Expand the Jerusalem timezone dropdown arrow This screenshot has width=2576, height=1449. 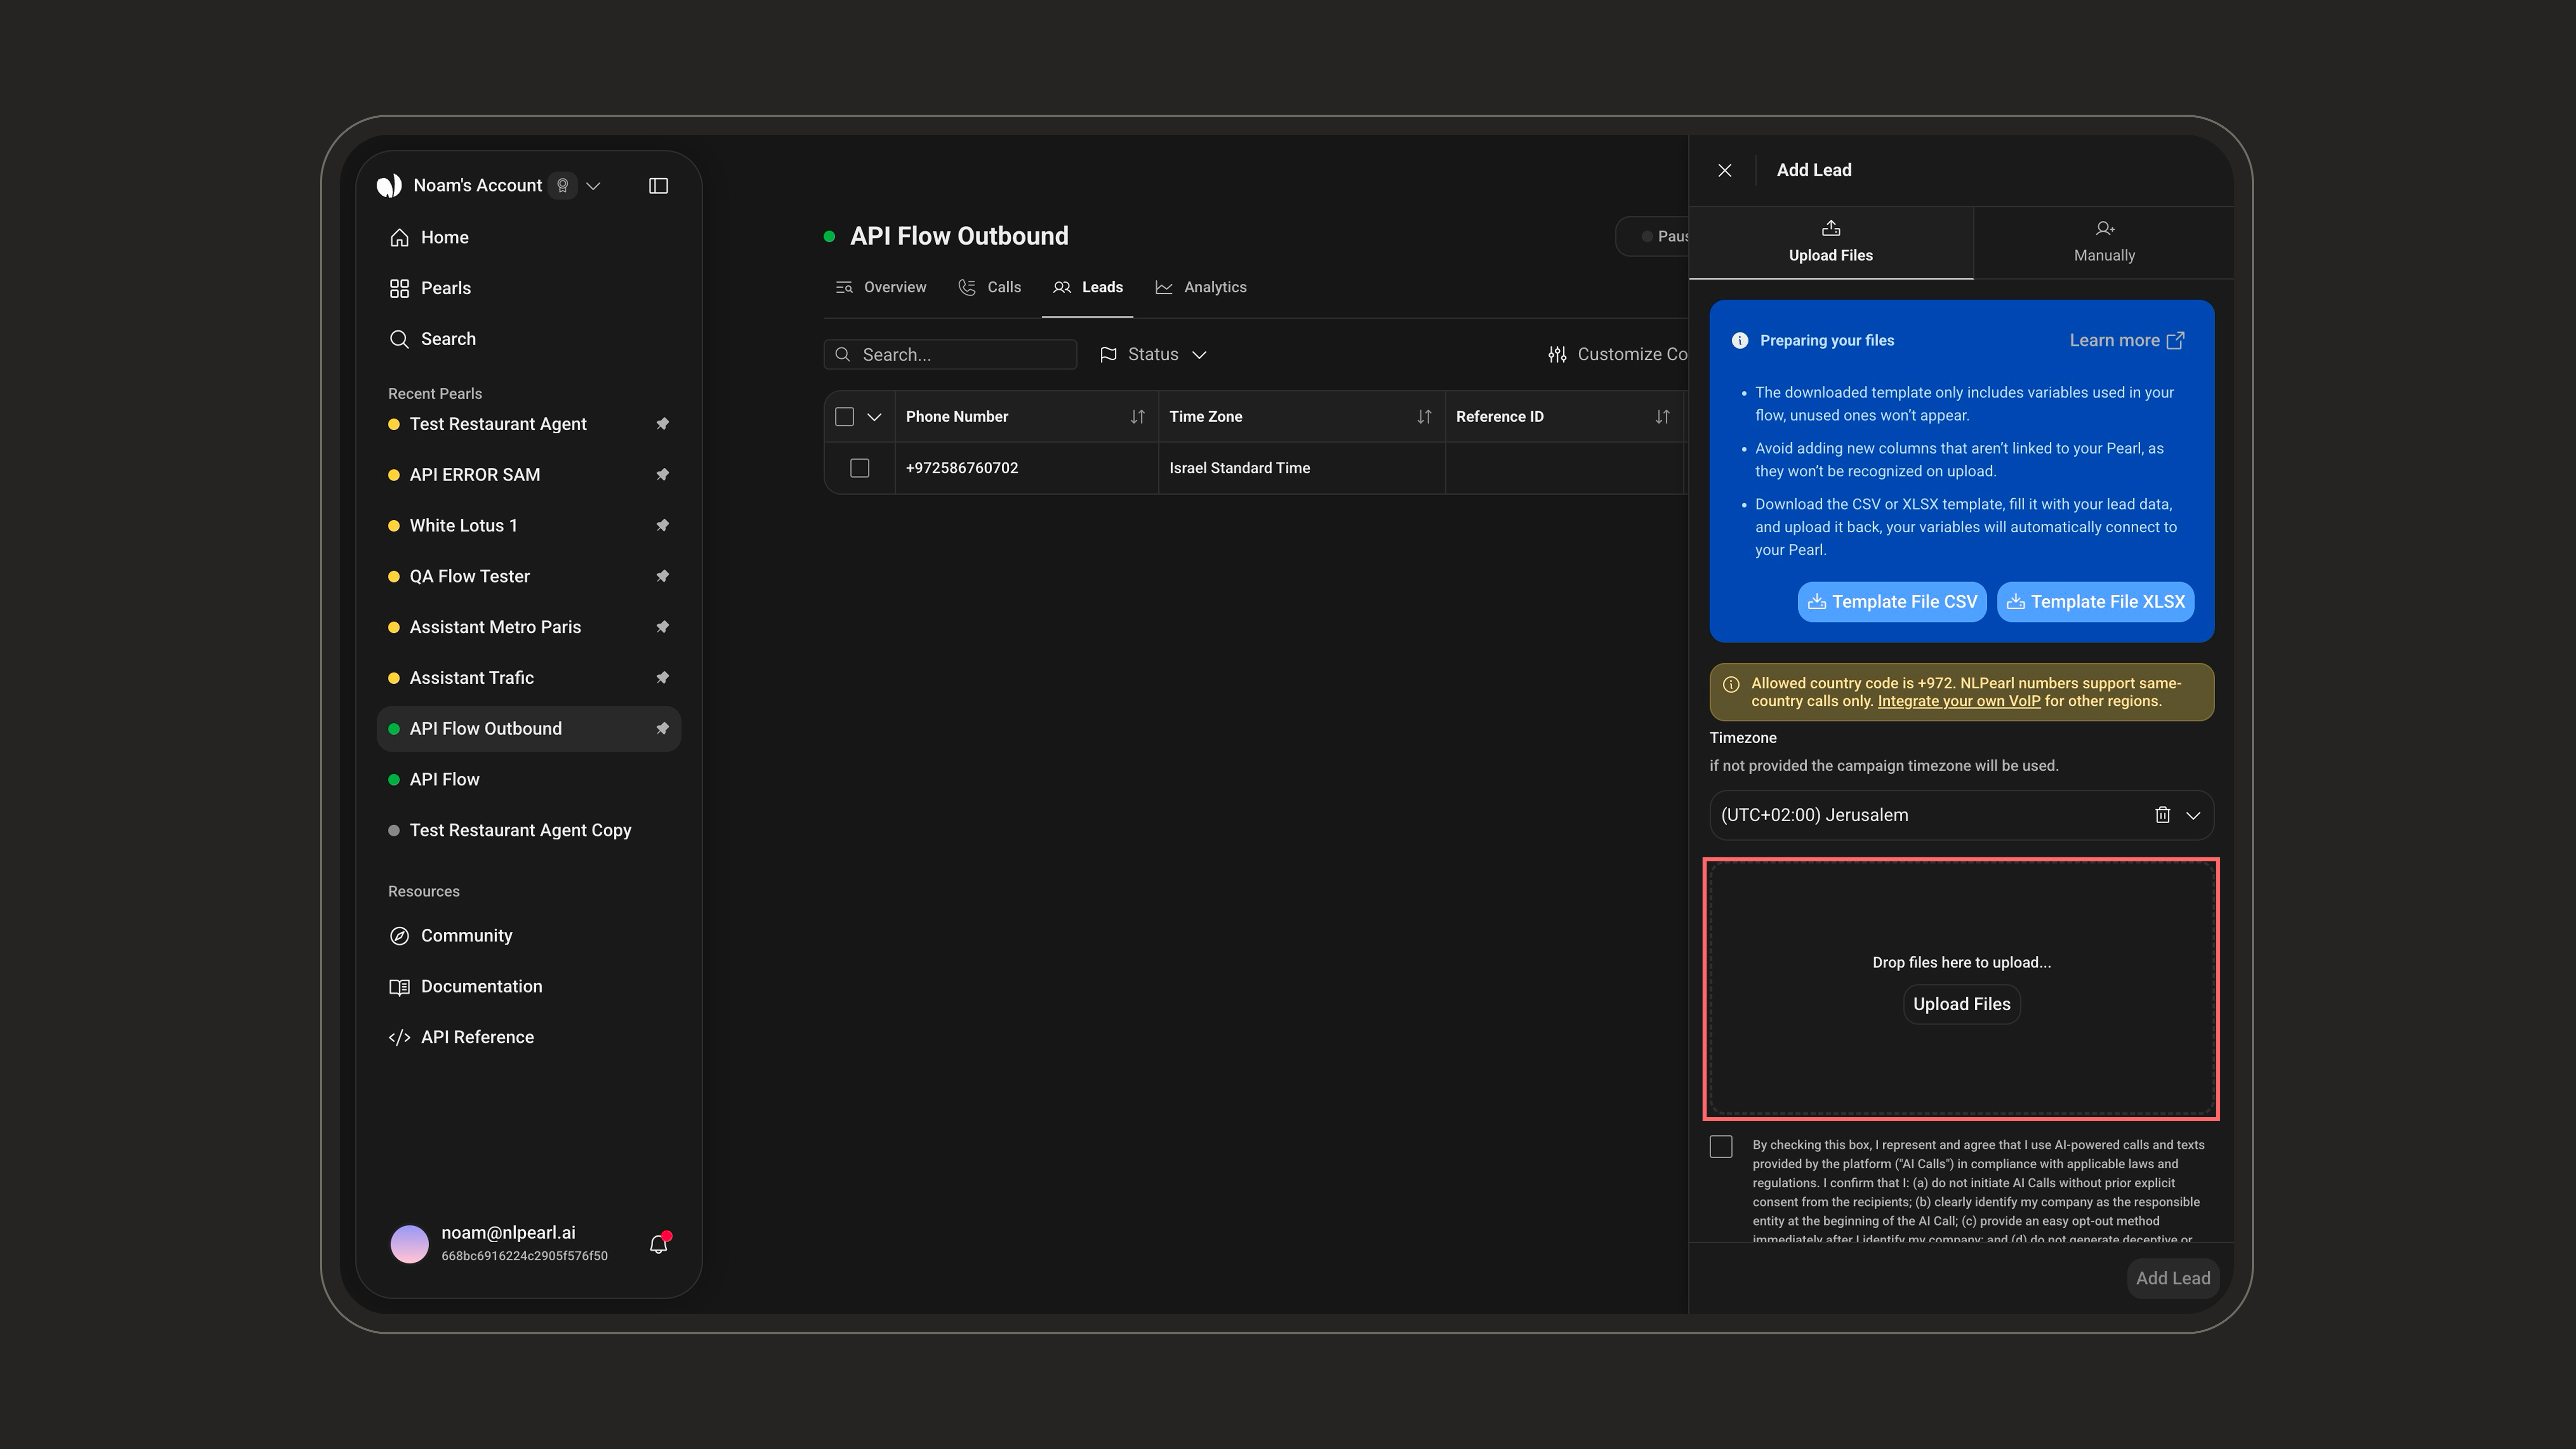pyautogui.click(x=2193, y=816)
